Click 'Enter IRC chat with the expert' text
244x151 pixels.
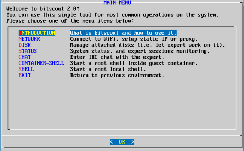[117, 57]
